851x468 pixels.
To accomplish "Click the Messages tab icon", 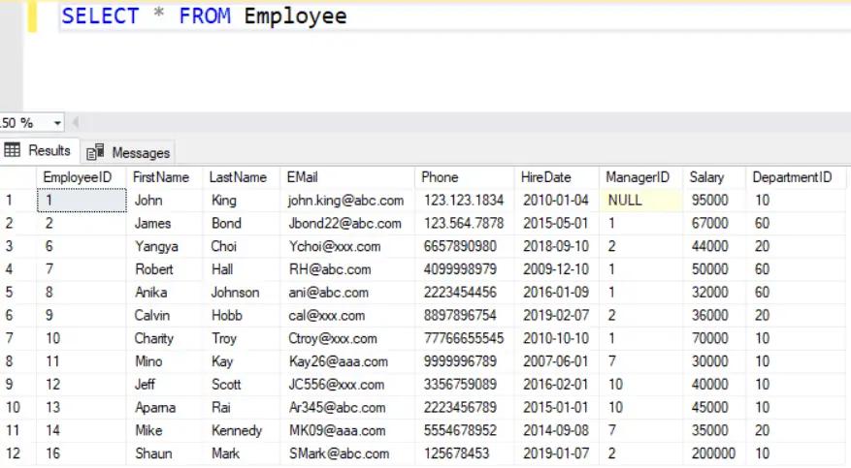I will (x=95, y=153).
